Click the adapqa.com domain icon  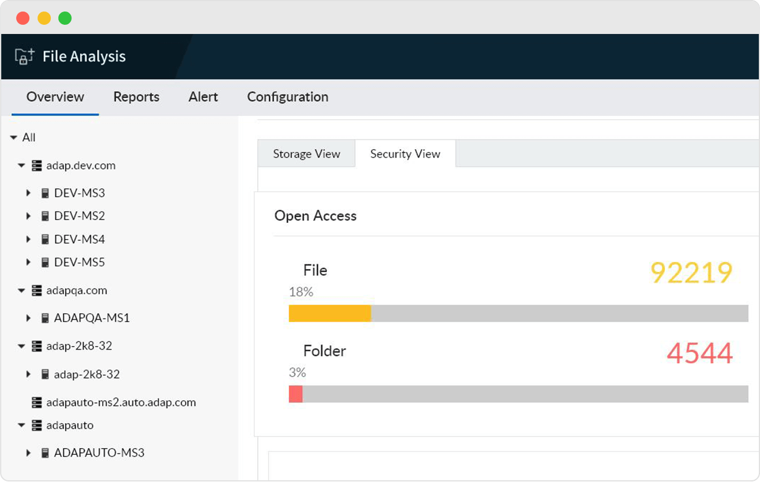[x=37, y=291]
